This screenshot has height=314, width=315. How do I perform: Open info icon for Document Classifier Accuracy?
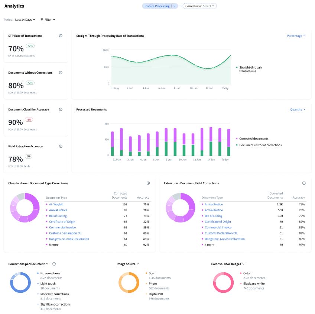point(61,109)
